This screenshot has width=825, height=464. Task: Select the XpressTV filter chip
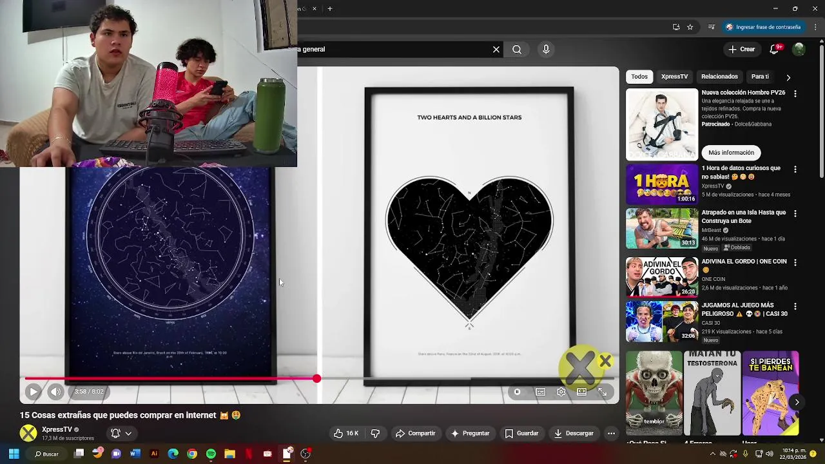tap(674, 77)
